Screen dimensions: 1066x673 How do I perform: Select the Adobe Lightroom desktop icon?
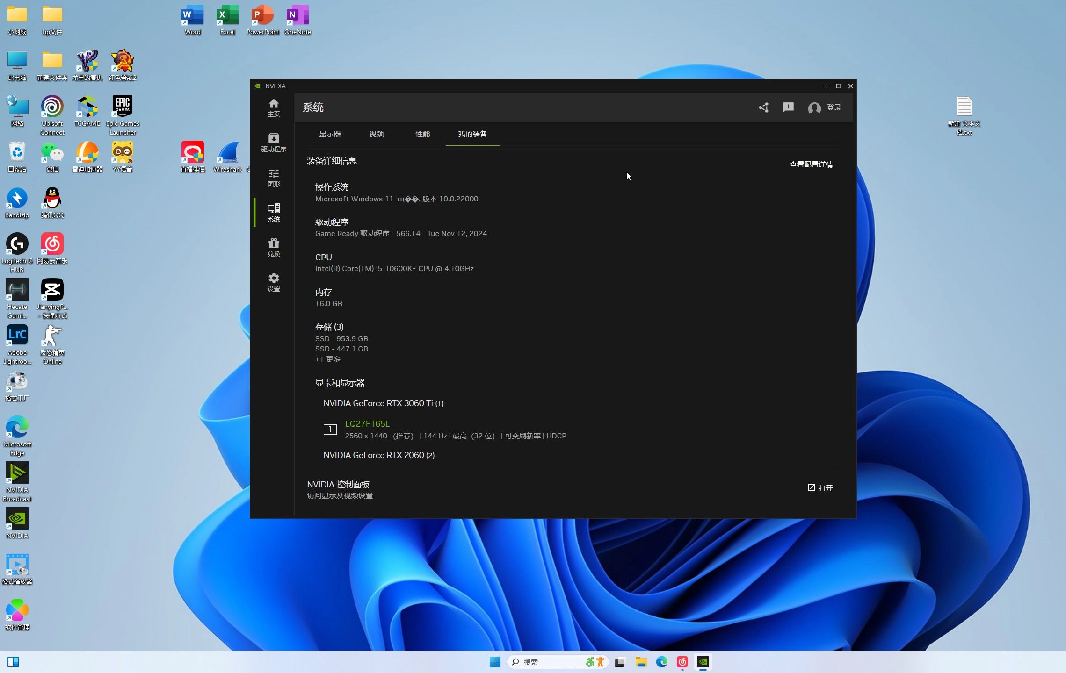coord(17,344)
